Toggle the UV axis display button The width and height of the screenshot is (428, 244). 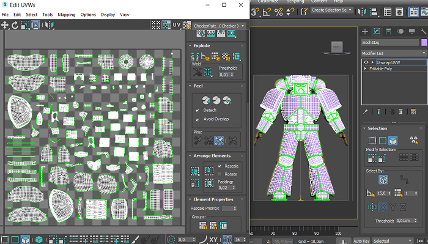pos(176,25)
